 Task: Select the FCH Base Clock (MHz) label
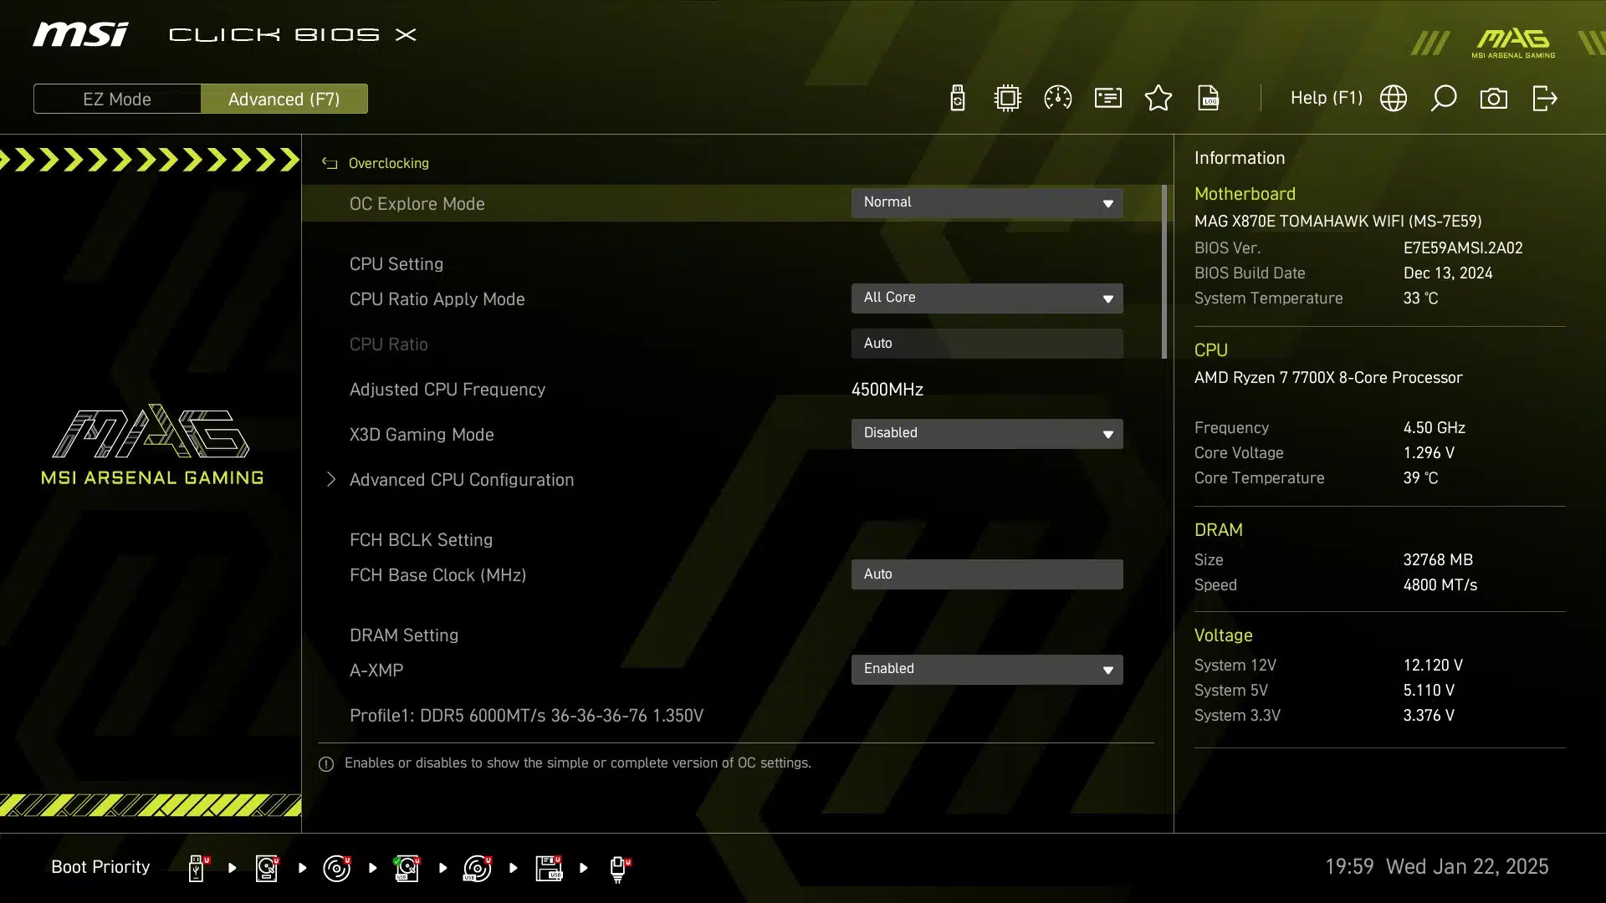click(x=437, y=575)
